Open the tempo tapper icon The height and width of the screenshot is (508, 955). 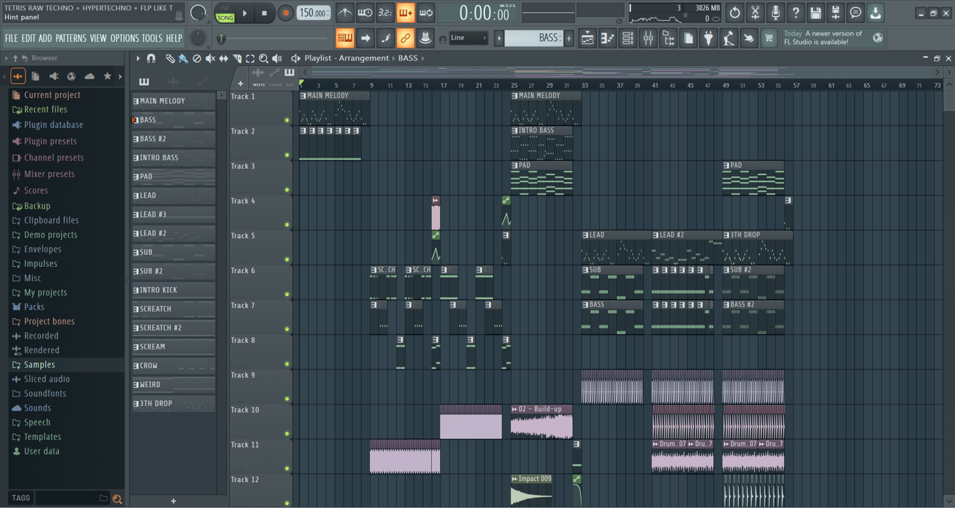[729, 38]
